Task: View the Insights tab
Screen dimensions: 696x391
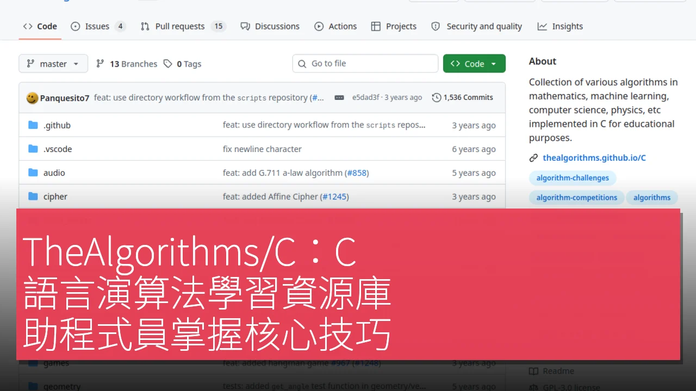Action: (x=560, y=26)
